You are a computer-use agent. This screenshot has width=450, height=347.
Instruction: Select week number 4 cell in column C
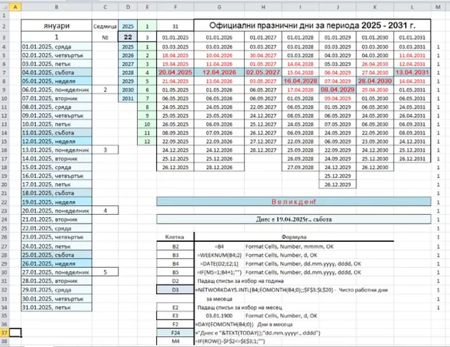pyautogui.click(x=105, y=211)
